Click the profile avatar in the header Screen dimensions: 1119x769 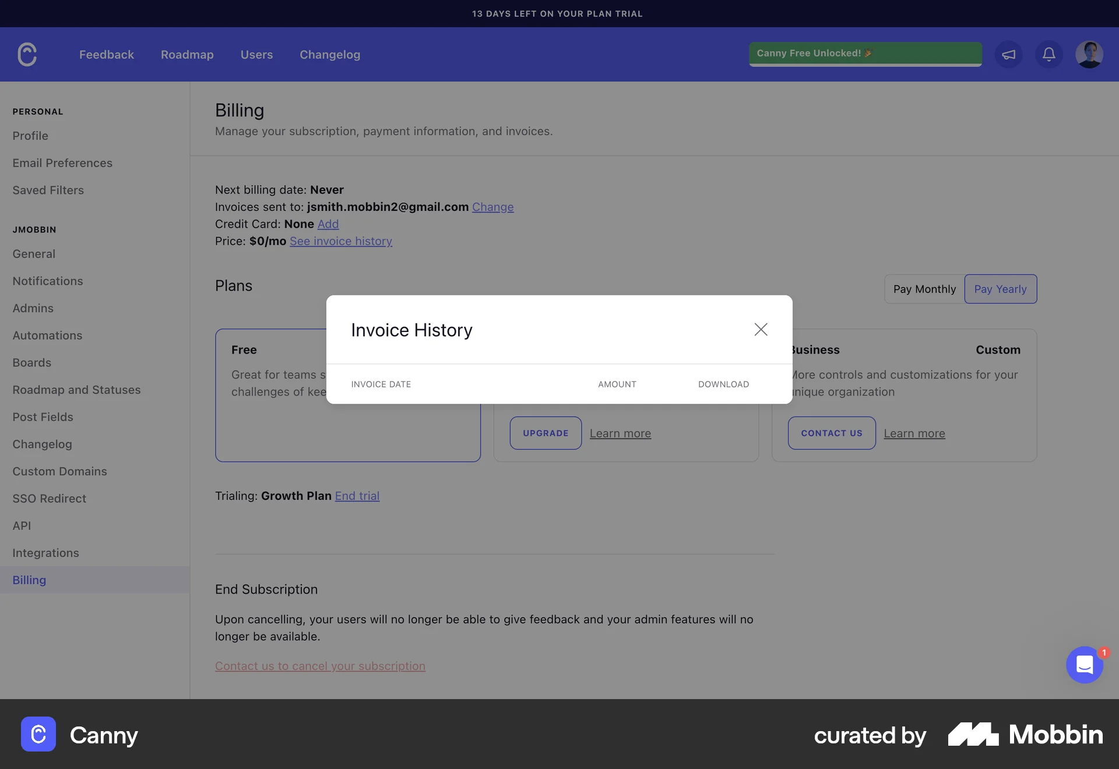click(1090, 54)
